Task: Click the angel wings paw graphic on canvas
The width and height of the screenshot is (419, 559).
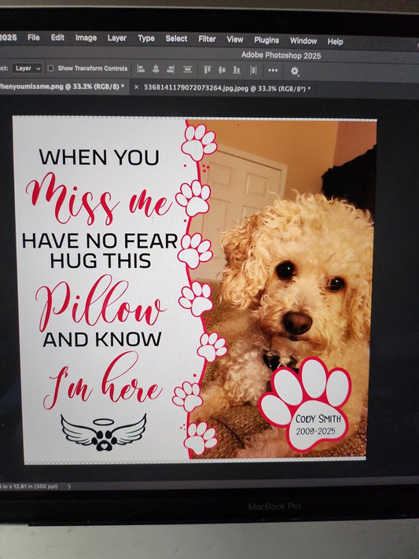Action: (104, 432)
